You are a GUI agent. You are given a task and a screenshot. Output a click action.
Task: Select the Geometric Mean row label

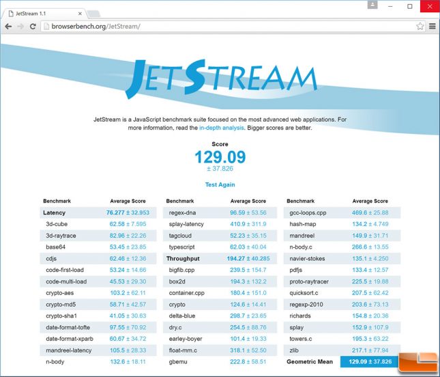pos(310,361)
